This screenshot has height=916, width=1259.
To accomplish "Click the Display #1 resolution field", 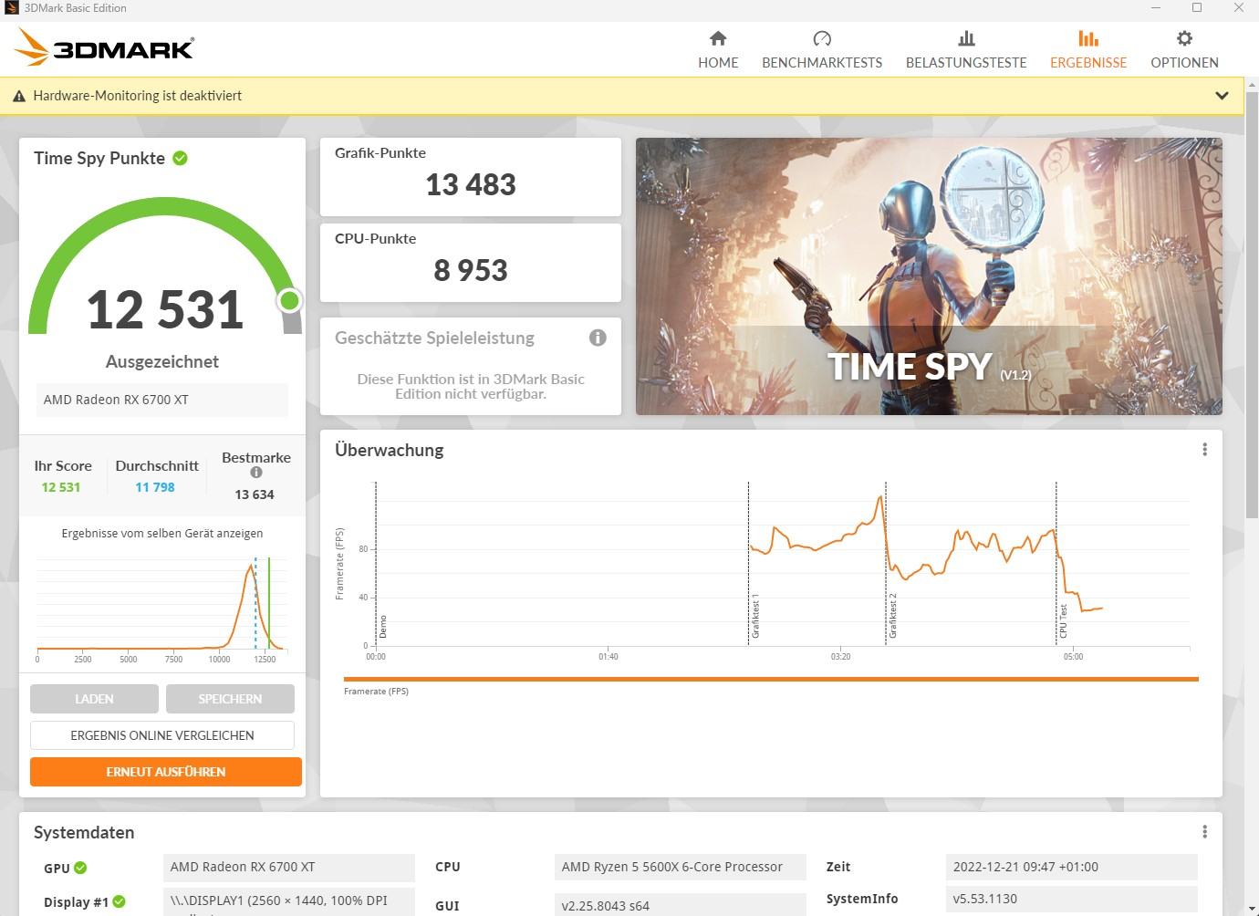I will coord(289,901).
